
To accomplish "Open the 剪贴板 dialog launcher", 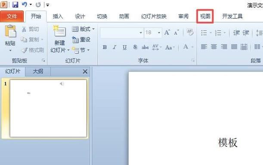I will tap(43, 61).
